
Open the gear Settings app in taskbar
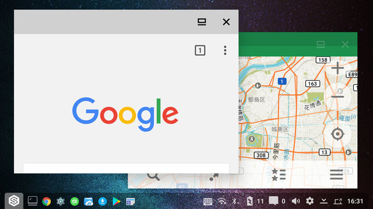click(61, 201)
